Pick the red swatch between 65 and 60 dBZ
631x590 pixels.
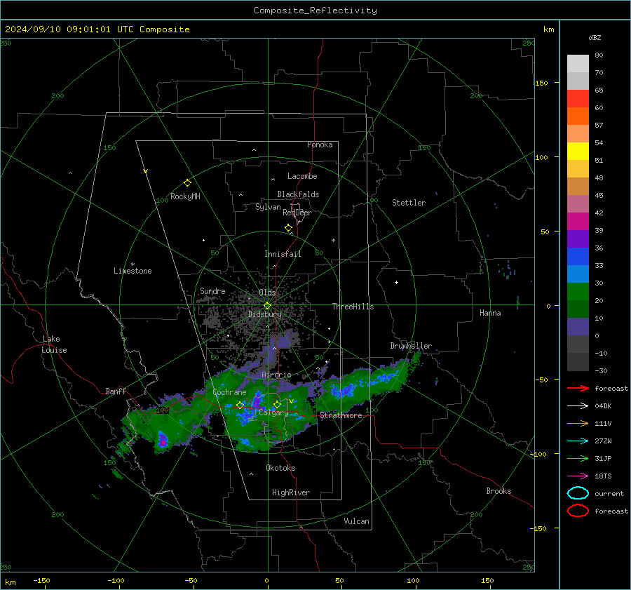[578, 99]
